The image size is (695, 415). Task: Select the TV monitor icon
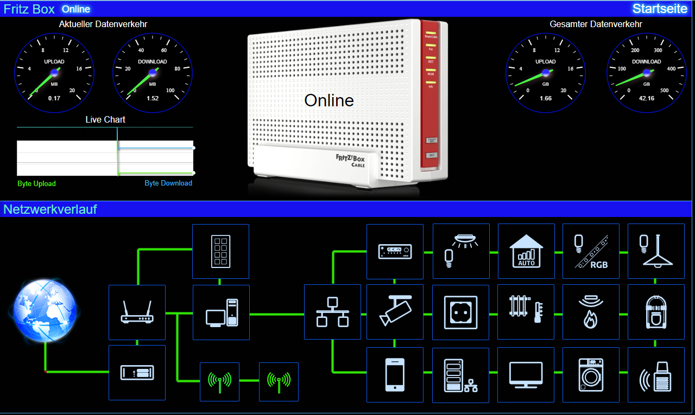(526, 375)
